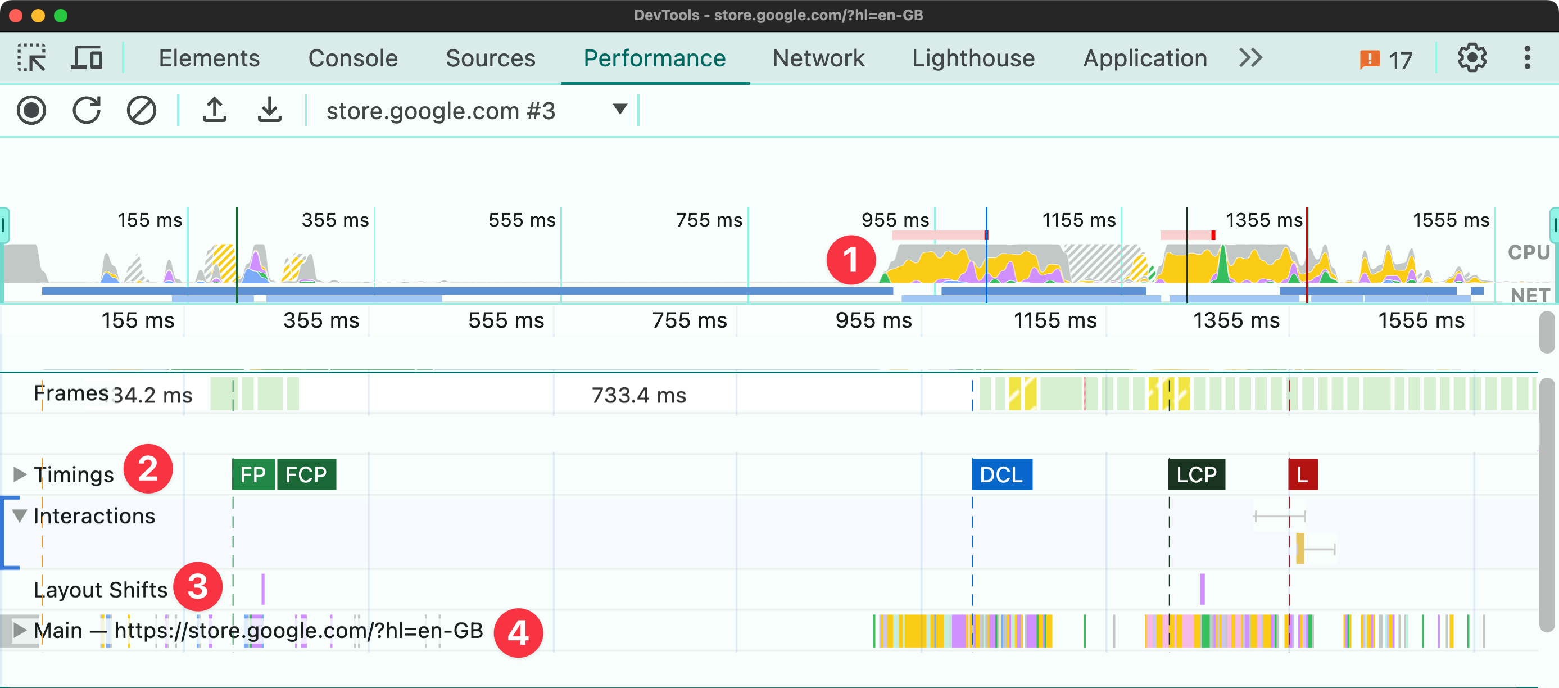Screen dimensions: 1559x688
Task: Click the DCL timing marker
Action: (x=999, y=474)
